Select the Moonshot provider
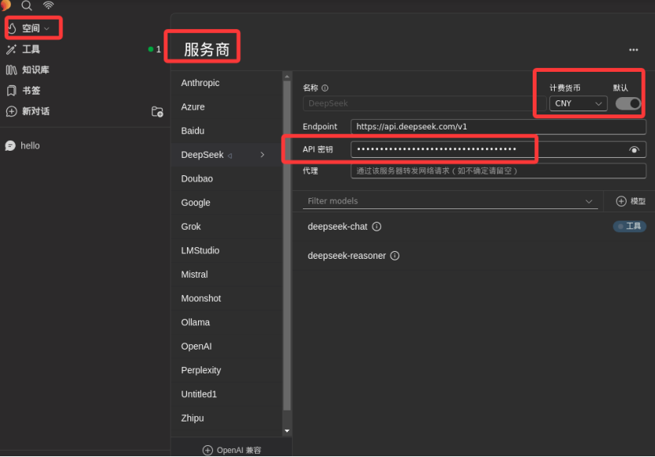The height and width of the screenshot is (457, 655). tap(226, 298)
